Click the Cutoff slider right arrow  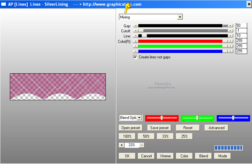(x=230, y=31)
